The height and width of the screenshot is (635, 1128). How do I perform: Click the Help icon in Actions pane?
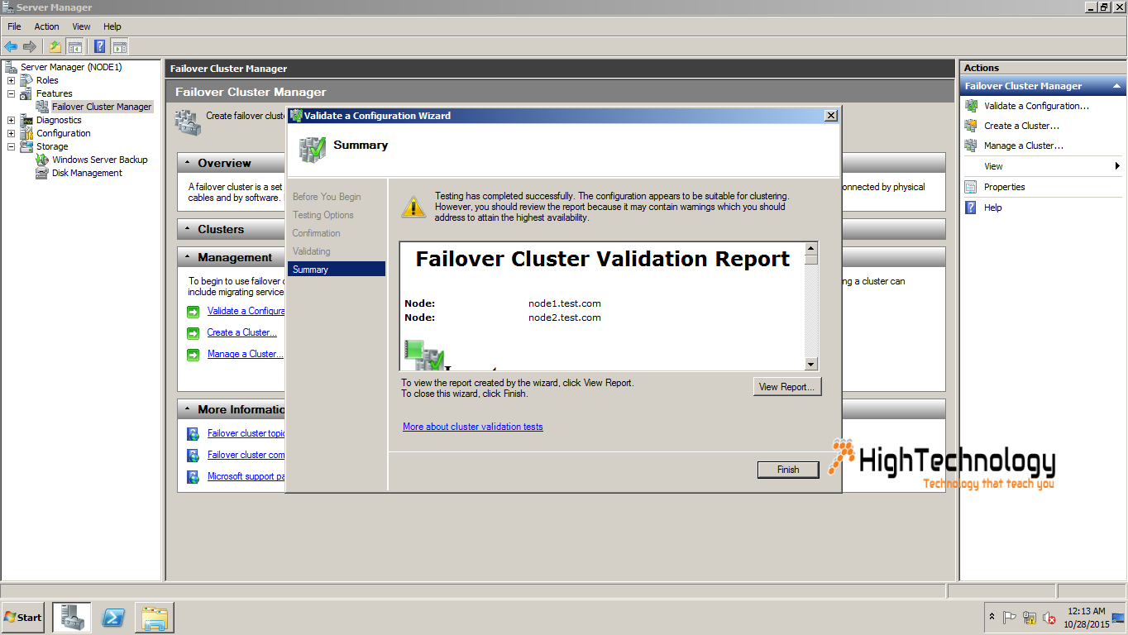(x=971, y=208)
